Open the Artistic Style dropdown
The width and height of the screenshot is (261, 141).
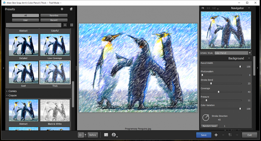233,53
